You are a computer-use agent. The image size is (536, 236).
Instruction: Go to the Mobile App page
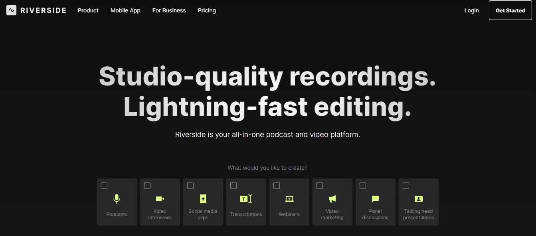click(125, 10)
